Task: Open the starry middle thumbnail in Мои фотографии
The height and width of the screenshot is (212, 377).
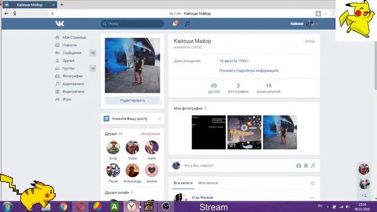Action: click(244, 132)
